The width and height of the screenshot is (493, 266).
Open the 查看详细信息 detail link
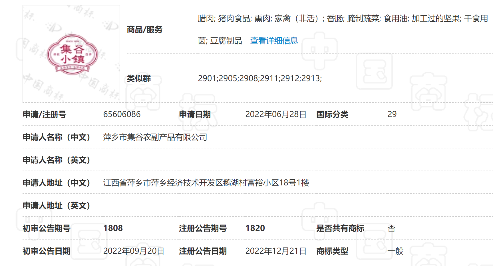point(273,41)
